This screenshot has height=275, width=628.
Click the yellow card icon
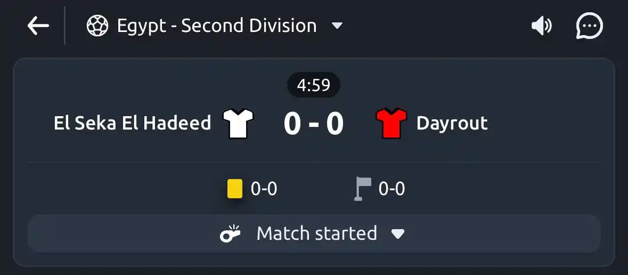coord(235,189)
